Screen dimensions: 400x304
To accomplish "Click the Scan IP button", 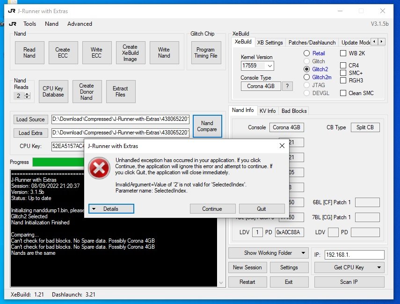I will coord(349,282).
